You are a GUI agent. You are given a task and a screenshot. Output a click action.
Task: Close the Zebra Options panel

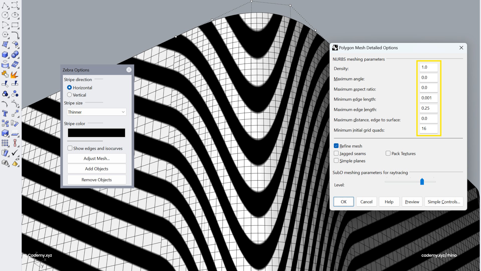coord(129,70)
